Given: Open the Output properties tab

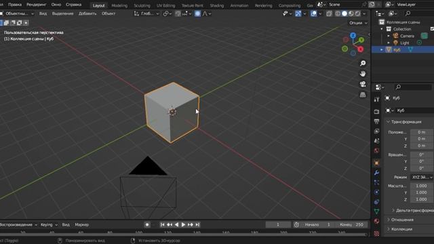Looking at the screenshot, I should [376, 121].
